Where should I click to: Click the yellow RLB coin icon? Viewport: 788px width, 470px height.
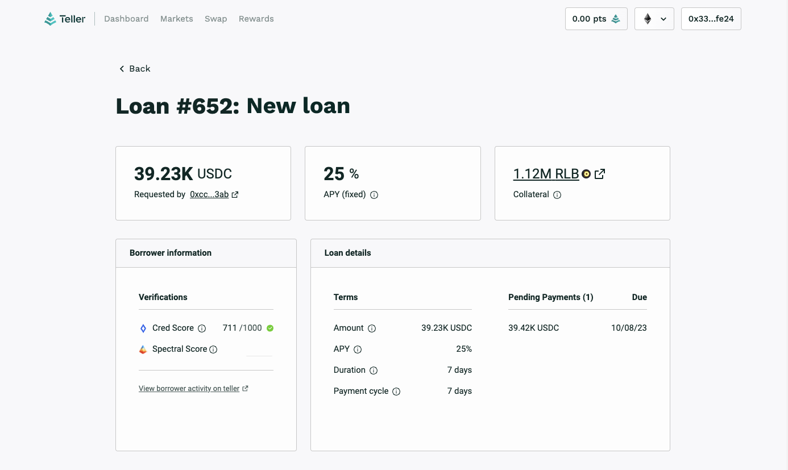(586, 174)
